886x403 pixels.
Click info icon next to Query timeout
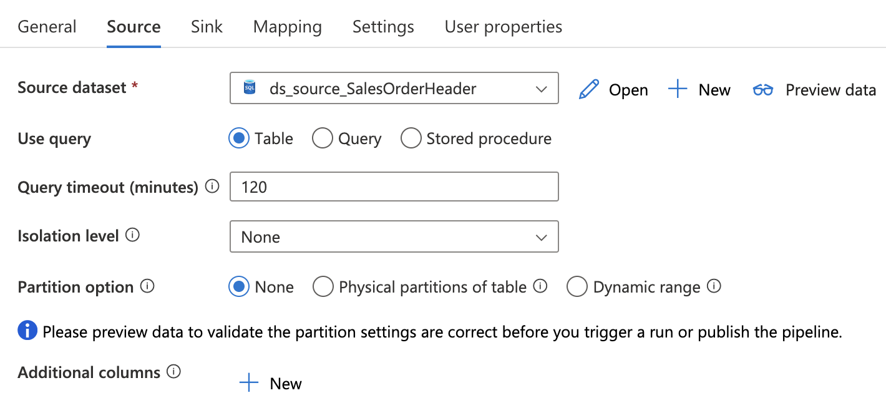212,187
